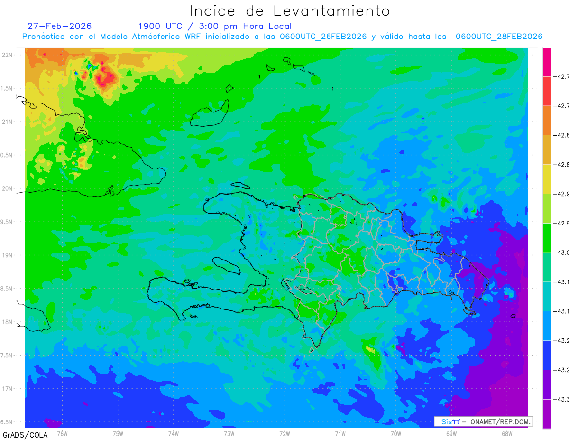Pick the sky blue swatch on the colorbar
569x440 pixels.
[547, 326]
